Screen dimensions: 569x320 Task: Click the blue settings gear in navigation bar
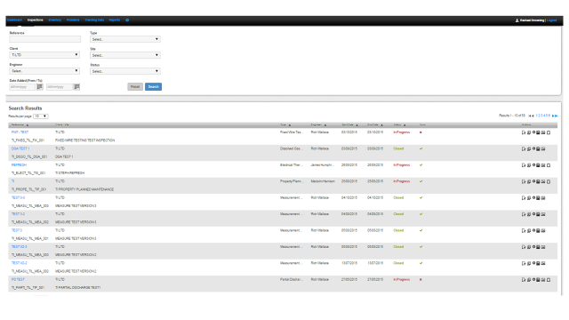pyautogui.click(x=127, y=20)
